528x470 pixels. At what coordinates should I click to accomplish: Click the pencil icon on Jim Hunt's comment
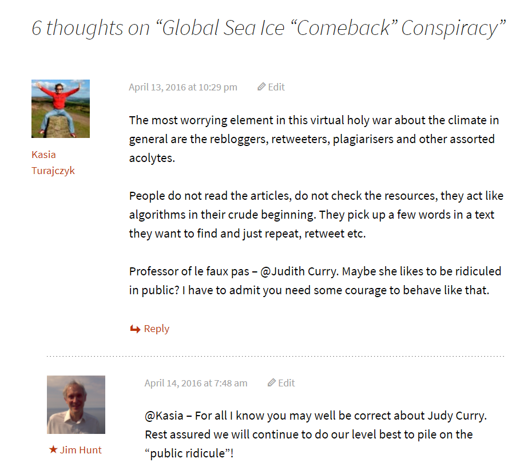coord(272,383)
